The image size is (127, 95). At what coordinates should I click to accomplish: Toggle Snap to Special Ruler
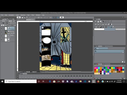[x=56, y=17]
